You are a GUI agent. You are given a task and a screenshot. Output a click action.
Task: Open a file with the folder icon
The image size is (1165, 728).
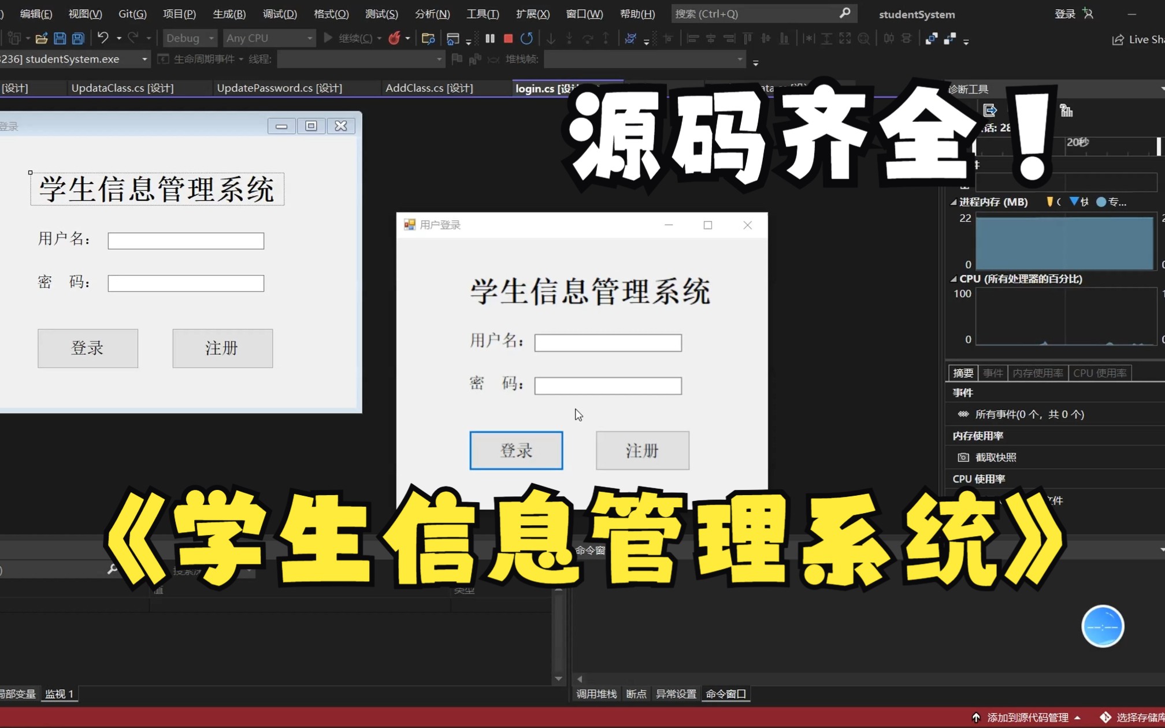click(41, 39)
